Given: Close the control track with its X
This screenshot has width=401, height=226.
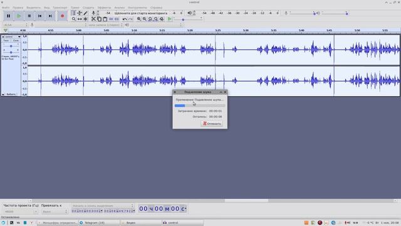Looking at the screenshot, I should coord(3,36).
